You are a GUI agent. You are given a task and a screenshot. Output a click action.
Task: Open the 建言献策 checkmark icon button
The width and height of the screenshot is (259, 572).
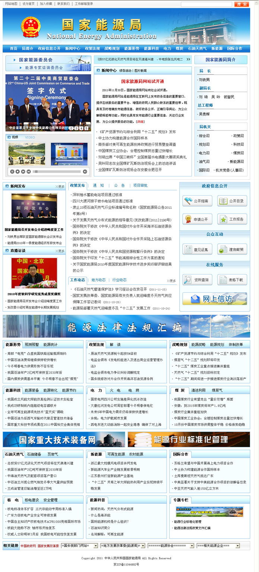232,249
